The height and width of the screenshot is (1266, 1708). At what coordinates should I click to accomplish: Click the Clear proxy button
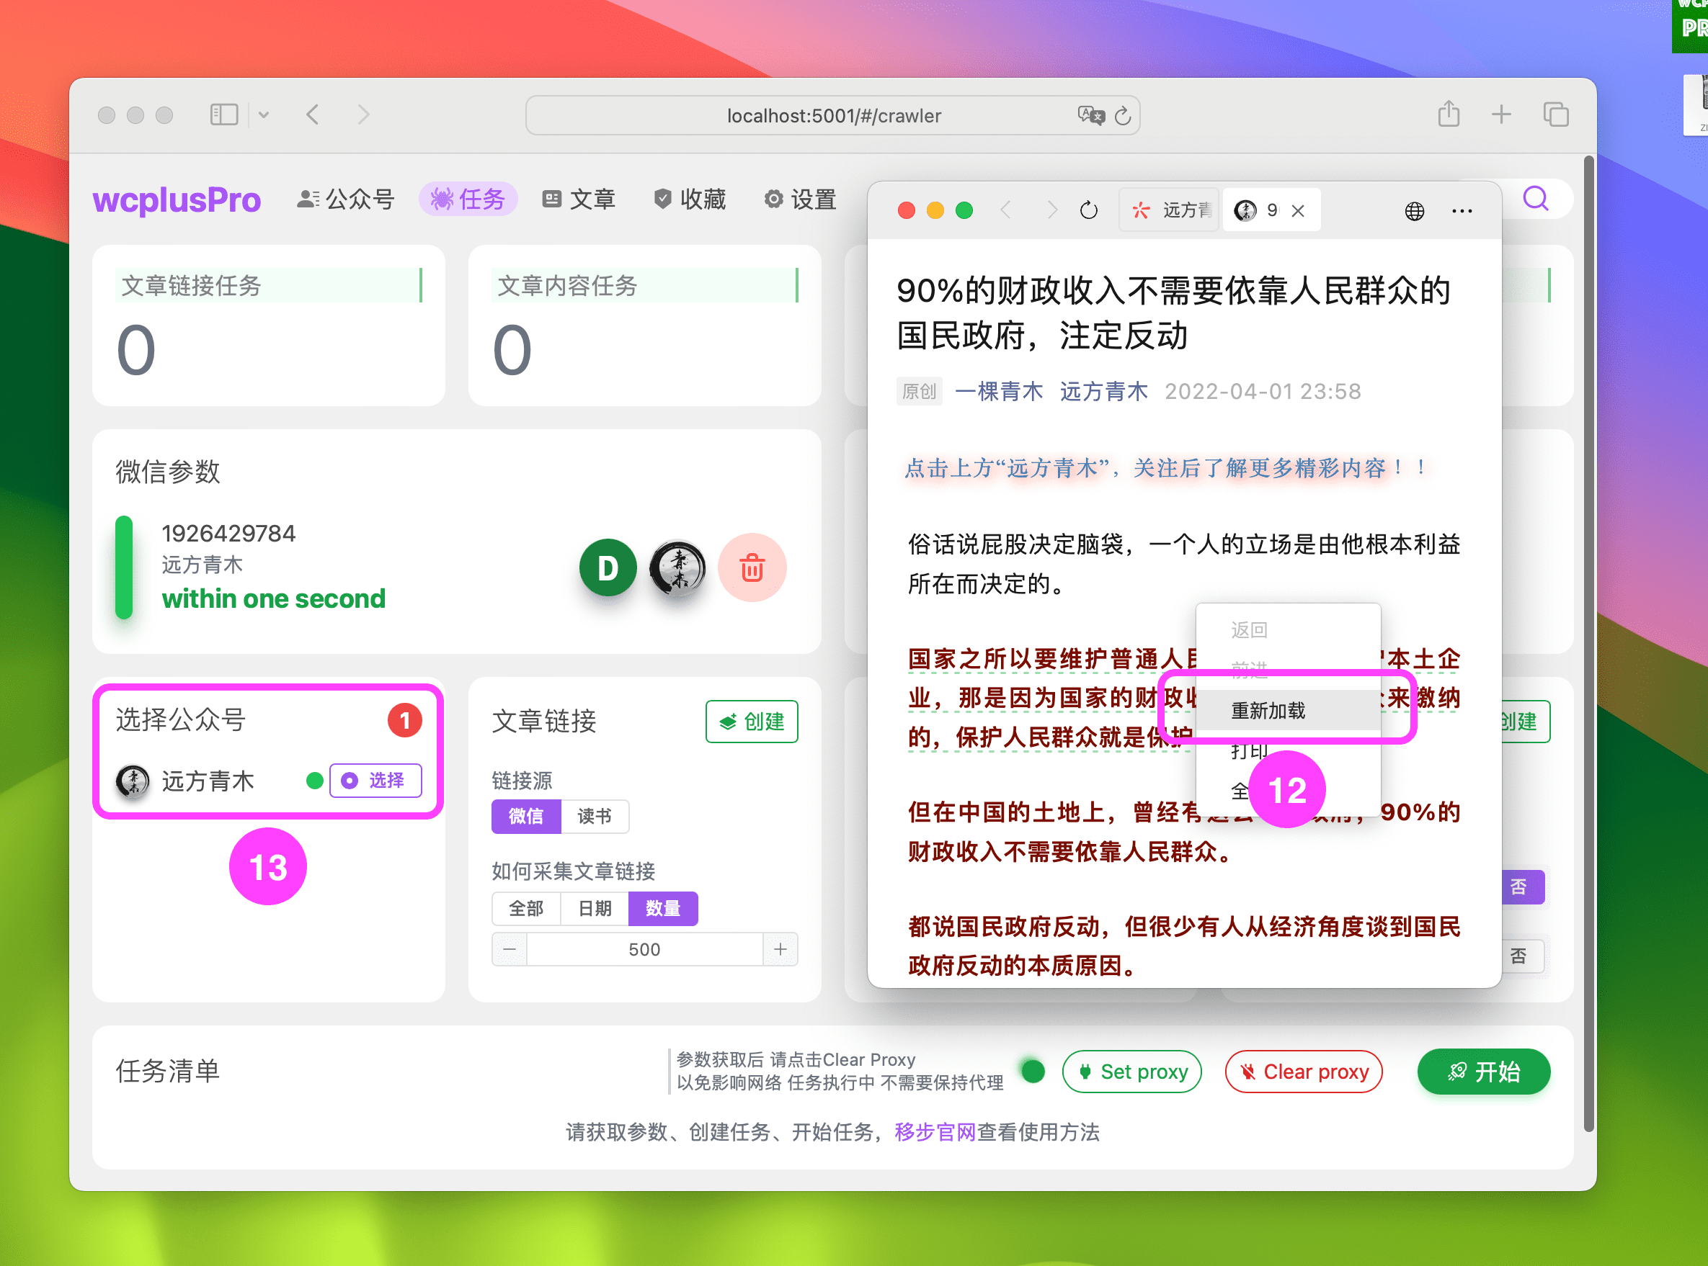[x=1303, y=1072]
